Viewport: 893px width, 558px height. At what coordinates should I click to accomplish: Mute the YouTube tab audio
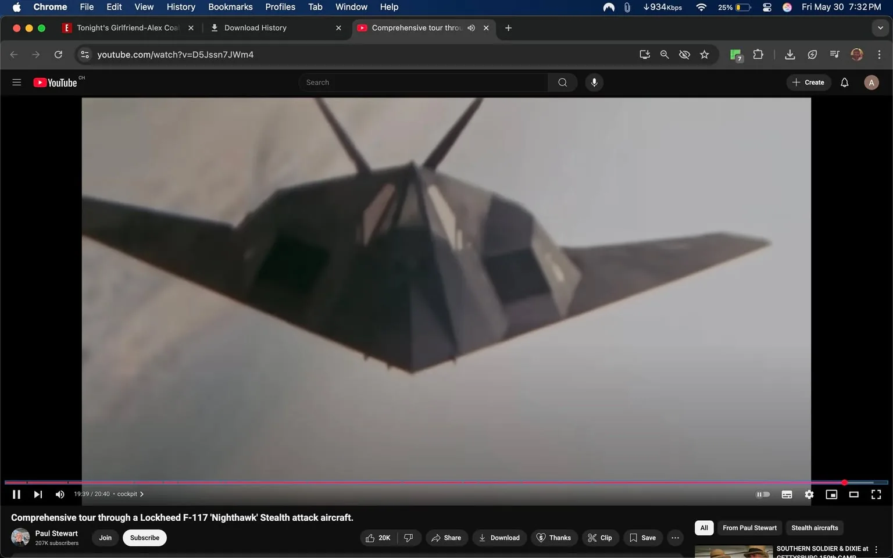pos(471,27)
